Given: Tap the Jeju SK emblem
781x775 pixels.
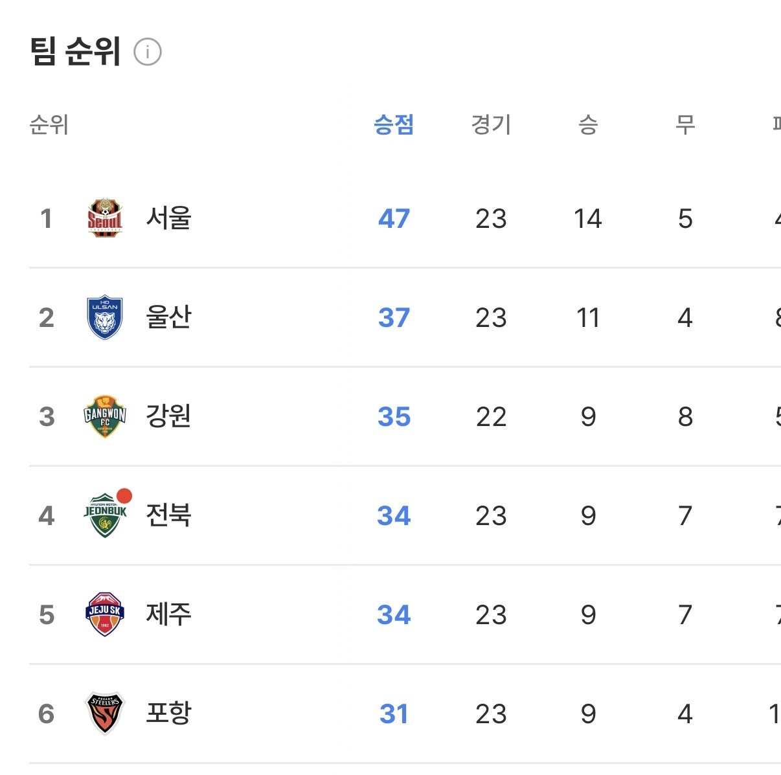Looking at the screenshot, I should point(105,614).
